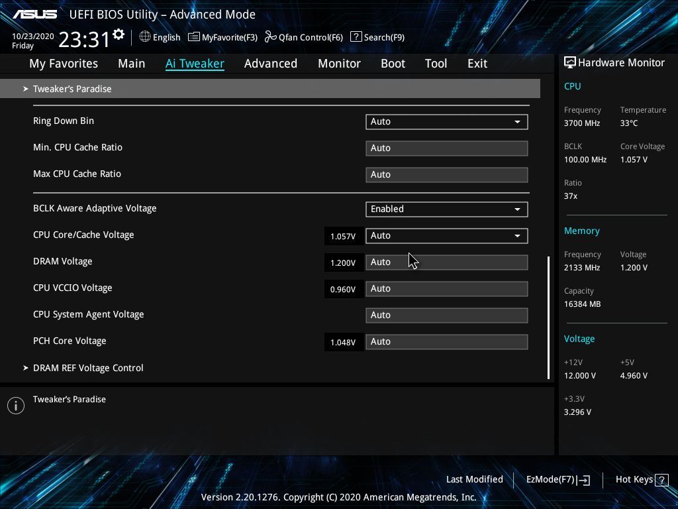The width and height of the screenshot is (678, 509).
Task: Click Min. CPU Cache Ratio field
Action: (x=447, y=148)
